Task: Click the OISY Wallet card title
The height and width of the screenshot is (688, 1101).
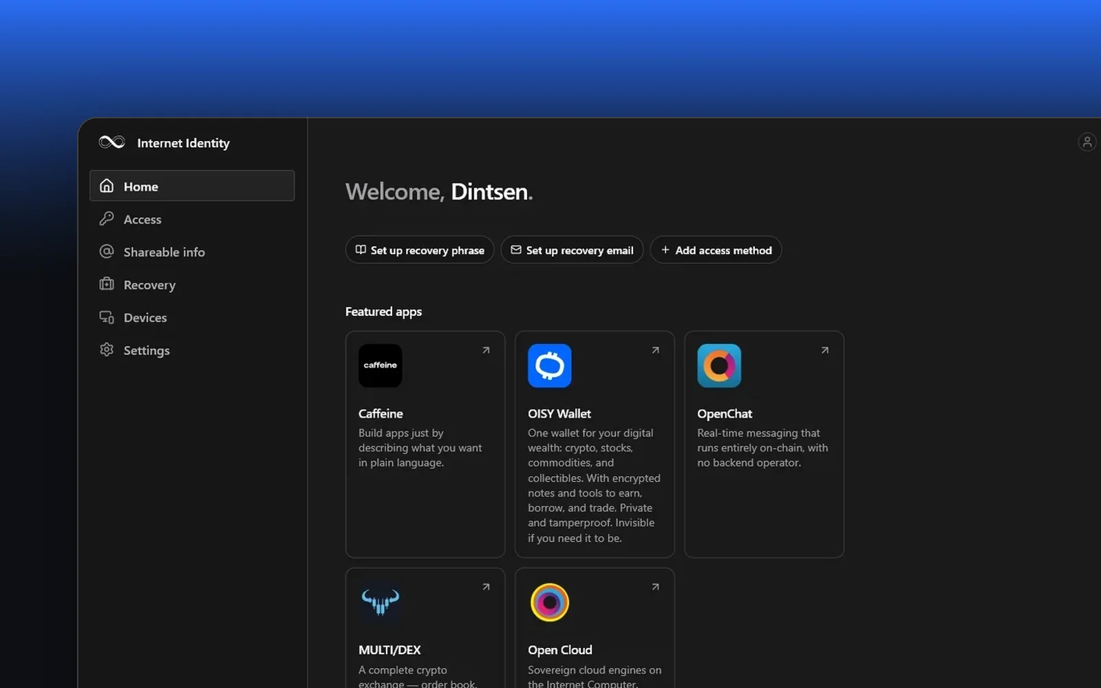Action: pos(559,413)
